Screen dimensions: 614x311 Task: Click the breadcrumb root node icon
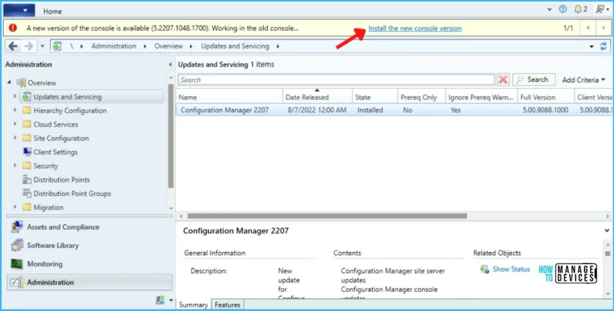[x=58, y=46]
